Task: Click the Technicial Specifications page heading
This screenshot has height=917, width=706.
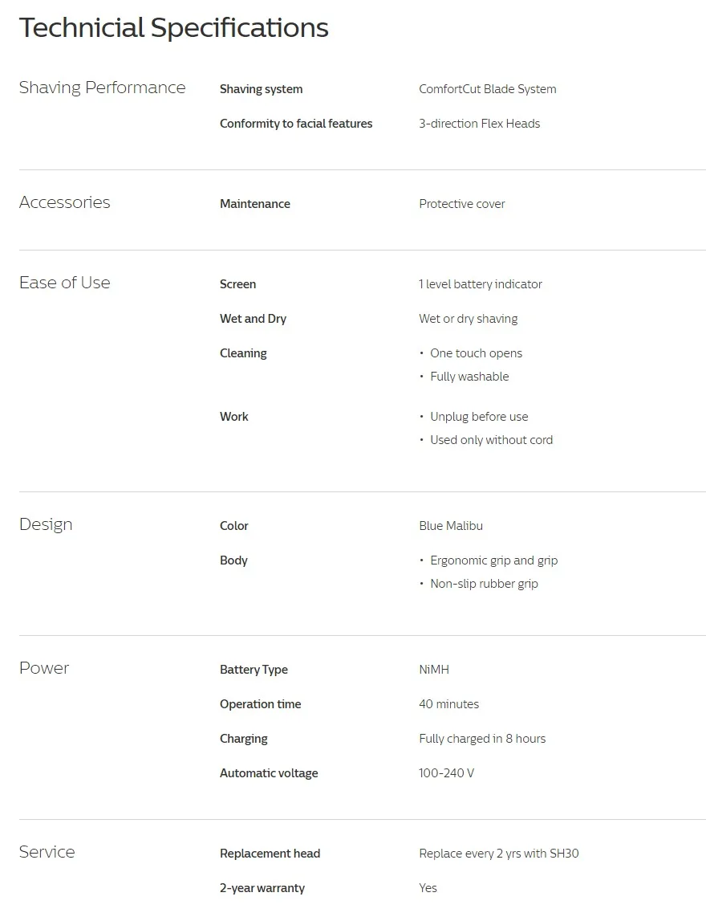Action: tap(173, 28)
